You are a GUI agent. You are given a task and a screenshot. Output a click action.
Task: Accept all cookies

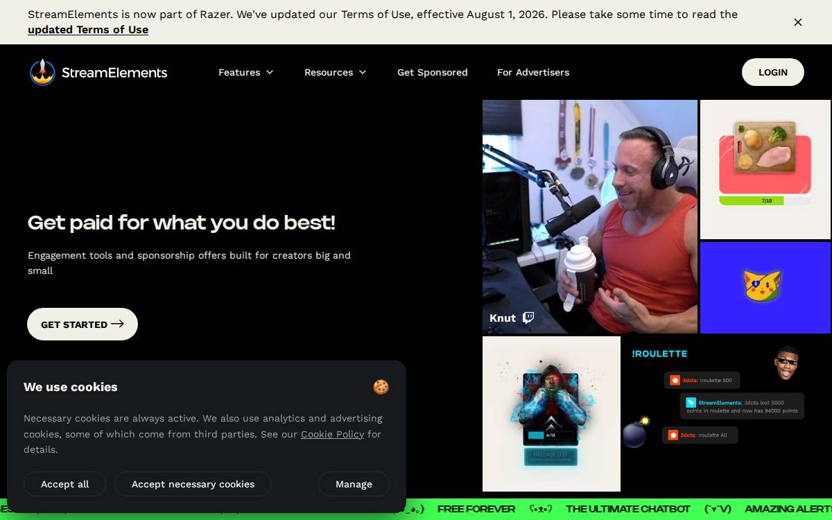click(64, 484)
